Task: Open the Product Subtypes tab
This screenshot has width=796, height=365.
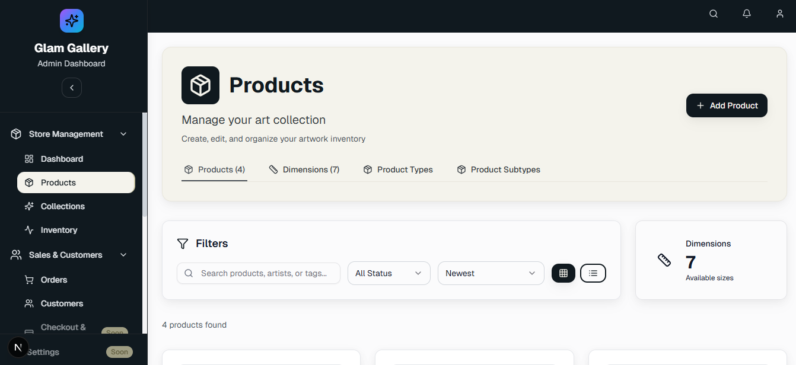Action: tap(499, 169)
